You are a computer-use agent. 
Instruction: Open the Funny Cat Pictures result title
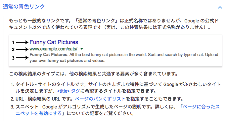point(54,42)
